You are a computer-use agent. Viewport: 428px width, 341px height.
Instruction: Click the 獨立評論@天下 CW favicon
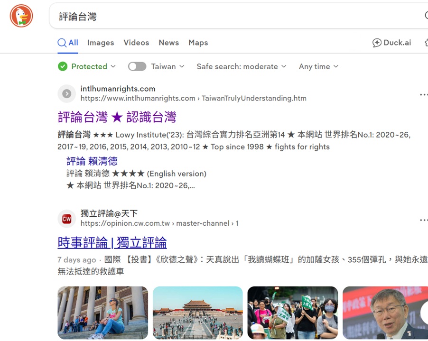coord(66,219)
